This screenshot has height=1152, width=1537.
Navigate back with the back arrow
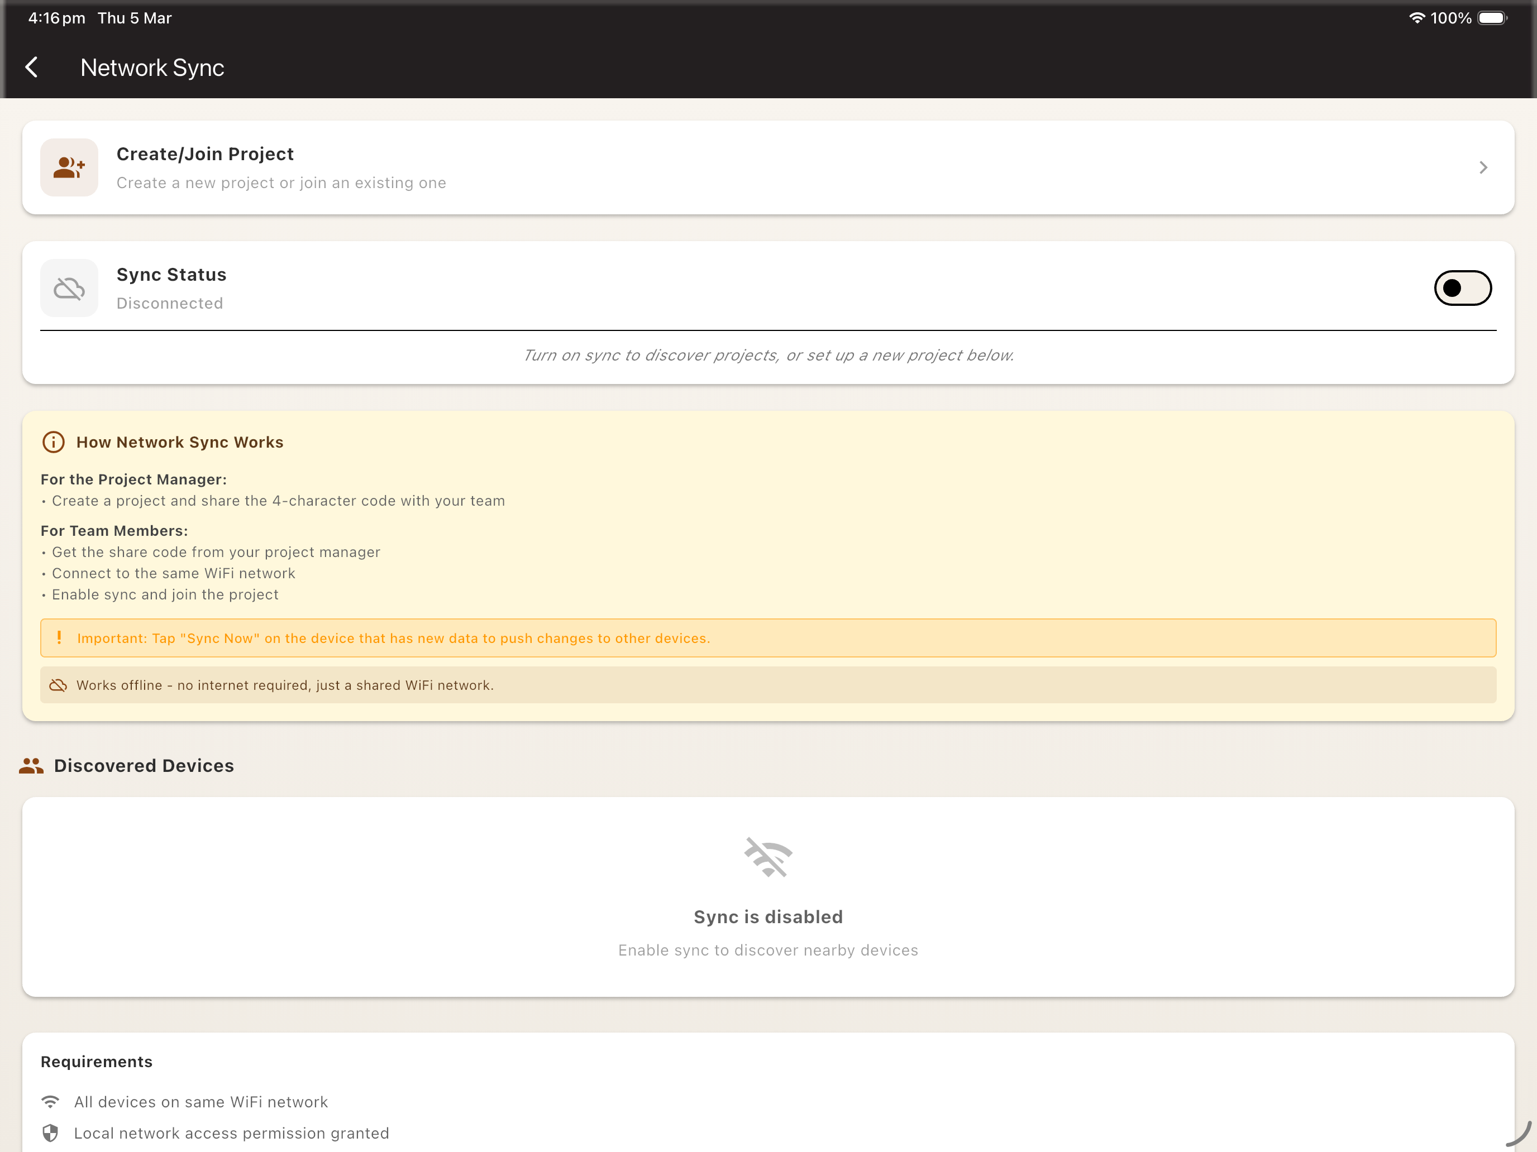32,66
